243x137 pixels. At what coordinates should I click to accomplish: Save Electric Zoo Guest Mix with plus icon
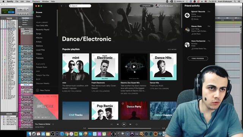(x=126, y=67)
